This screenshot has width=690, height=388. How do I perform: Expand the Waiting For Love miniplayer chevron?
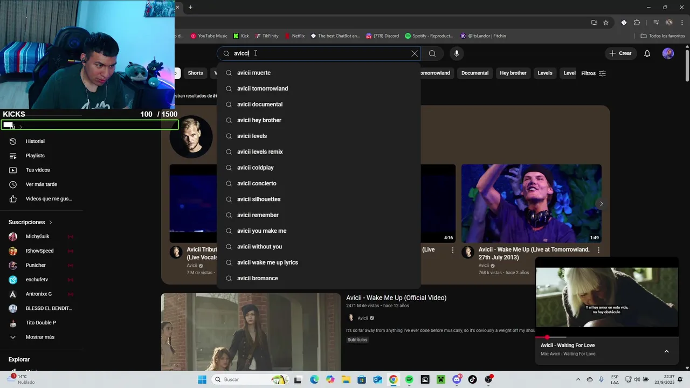pos(666,351)
